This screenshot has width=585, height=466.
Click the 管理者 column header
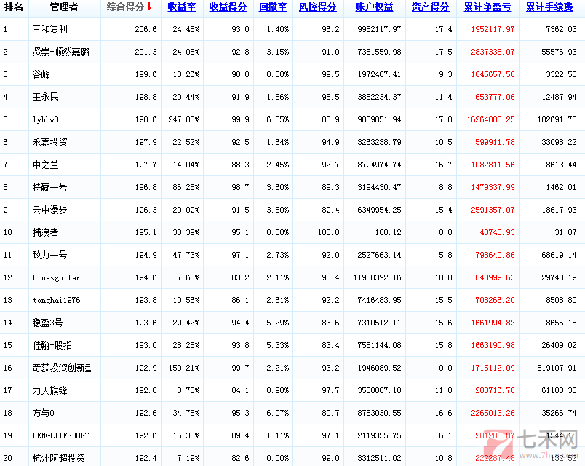(x=64, y=7)
